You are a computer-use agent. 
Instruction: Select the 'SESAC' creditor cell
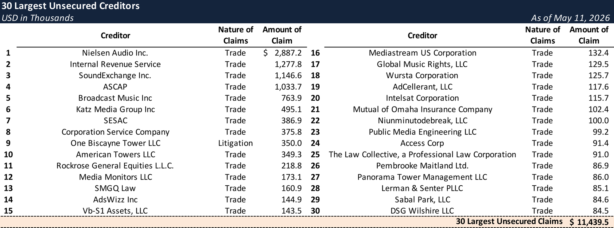coord(115,121)
